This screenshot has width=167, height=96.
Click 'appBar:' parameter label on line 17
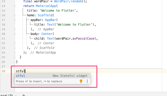[x=37, y=20]
